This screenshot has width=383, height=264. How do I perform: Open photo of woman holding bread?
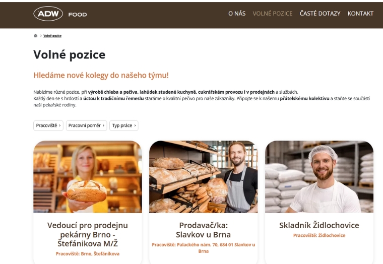[88, 176]
